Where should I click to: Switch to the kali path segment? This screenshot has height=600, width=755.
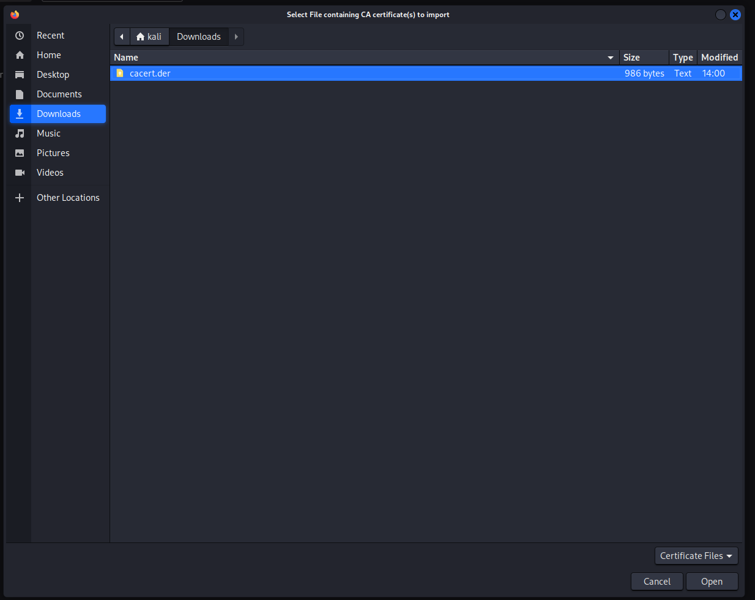click(149, 37)
